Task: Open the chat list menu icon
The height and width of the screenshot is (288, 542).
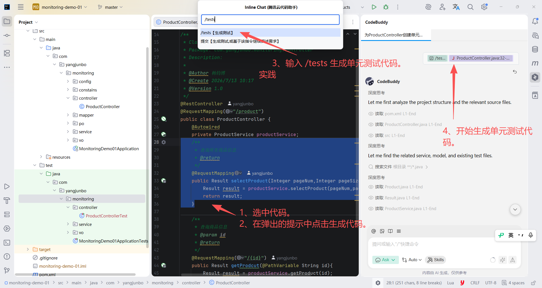Action: pyautogui.click(x=399, y=231)
